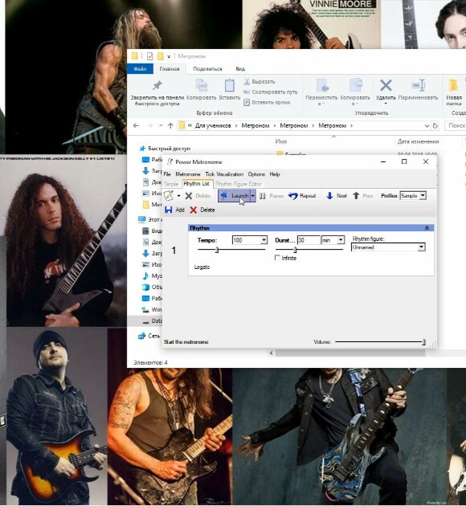Click the Вставить paste icon
The width and height of the screenshot is (466, 506).
230,85
